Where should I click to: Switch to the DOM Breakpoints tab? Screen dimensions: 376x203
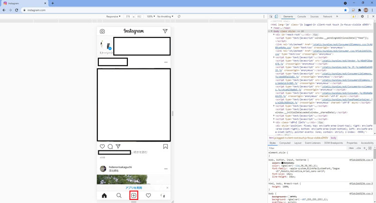(x=333, y=143)
